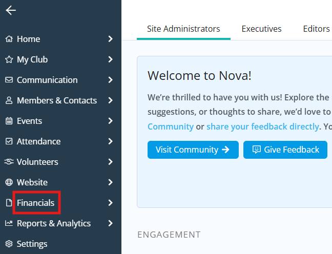Click the Attendance checkmark icon

click(9, 141)
